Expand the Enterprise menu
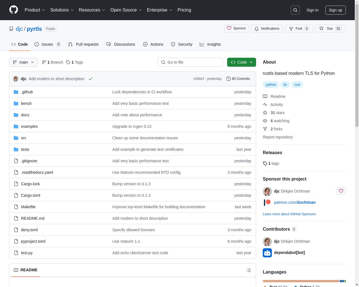Image resolution: width=359 pixels, height=287 pixels. (x=160, y=10)
